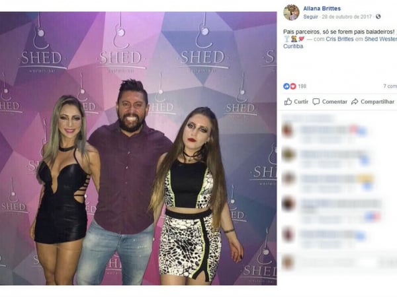This screenshot has width=397, height=297.
Task: Click the main Shed event photo
Action: pos(138,148)
